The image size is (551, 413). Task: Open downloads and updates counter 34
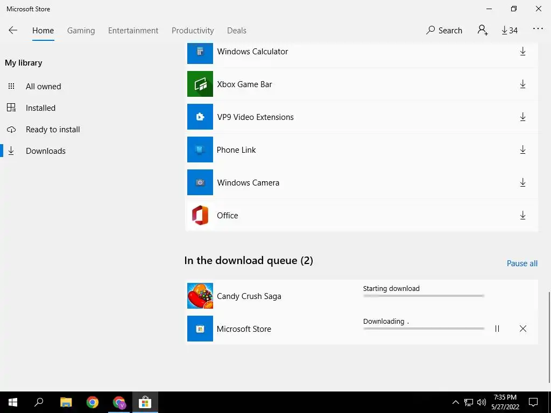[x=510, y=31]
